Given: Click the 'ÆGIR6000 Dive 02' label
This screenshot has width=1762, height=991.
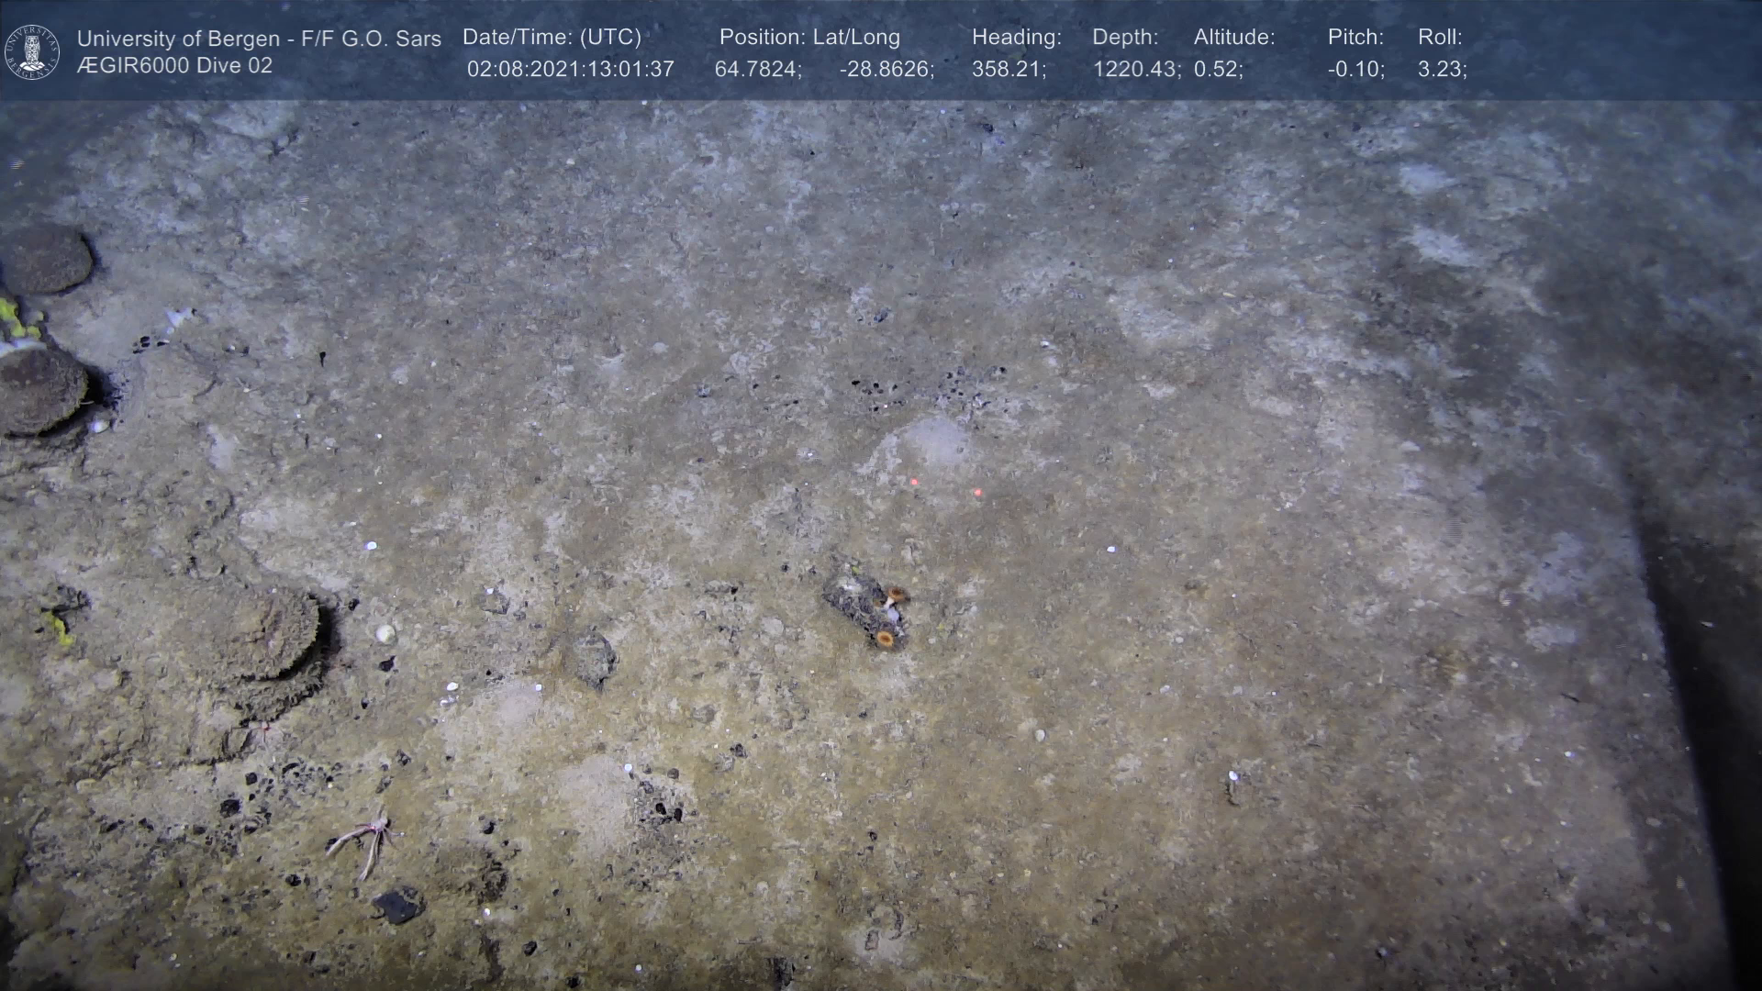Looking at the screenshot, I should (x=174, y=66).
